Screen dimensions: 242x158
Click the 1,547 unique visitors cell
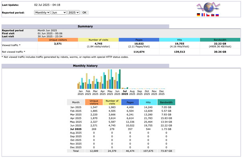[x=94, y=107]
